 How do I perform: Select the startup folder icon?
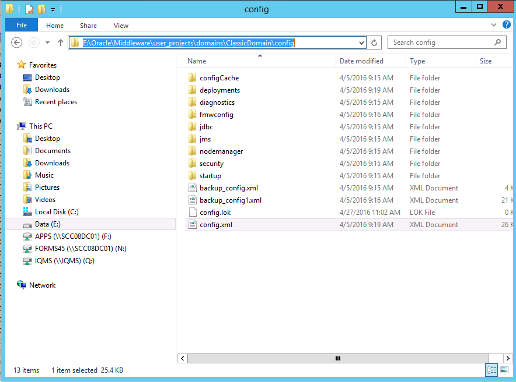point(193,176)
